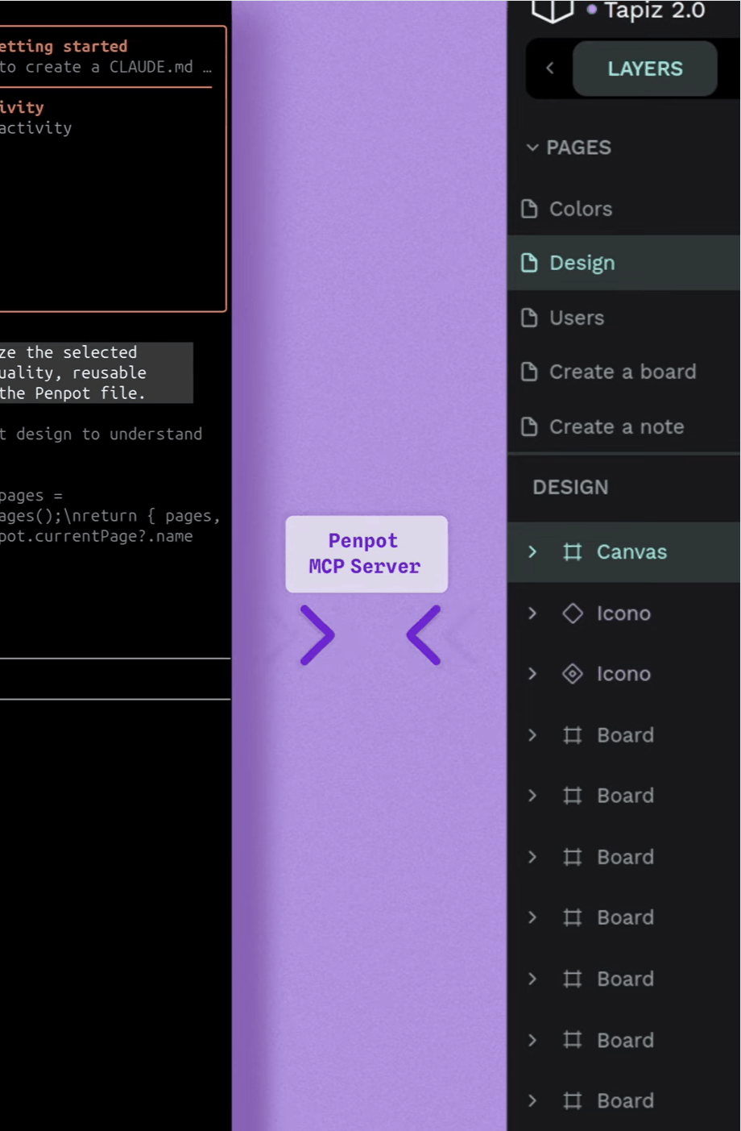This screenshot has height=1131, width=741.
Task: Expand the Icono layer with the nested diamond icon
Action: [532, 674]
